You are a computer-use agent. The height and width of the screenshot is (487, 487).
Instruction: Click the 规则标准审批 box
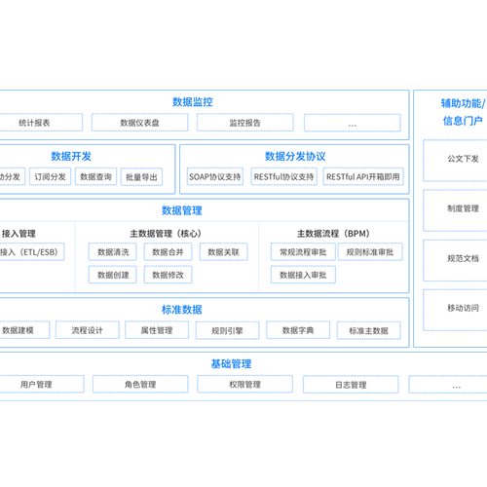(370, 252)
